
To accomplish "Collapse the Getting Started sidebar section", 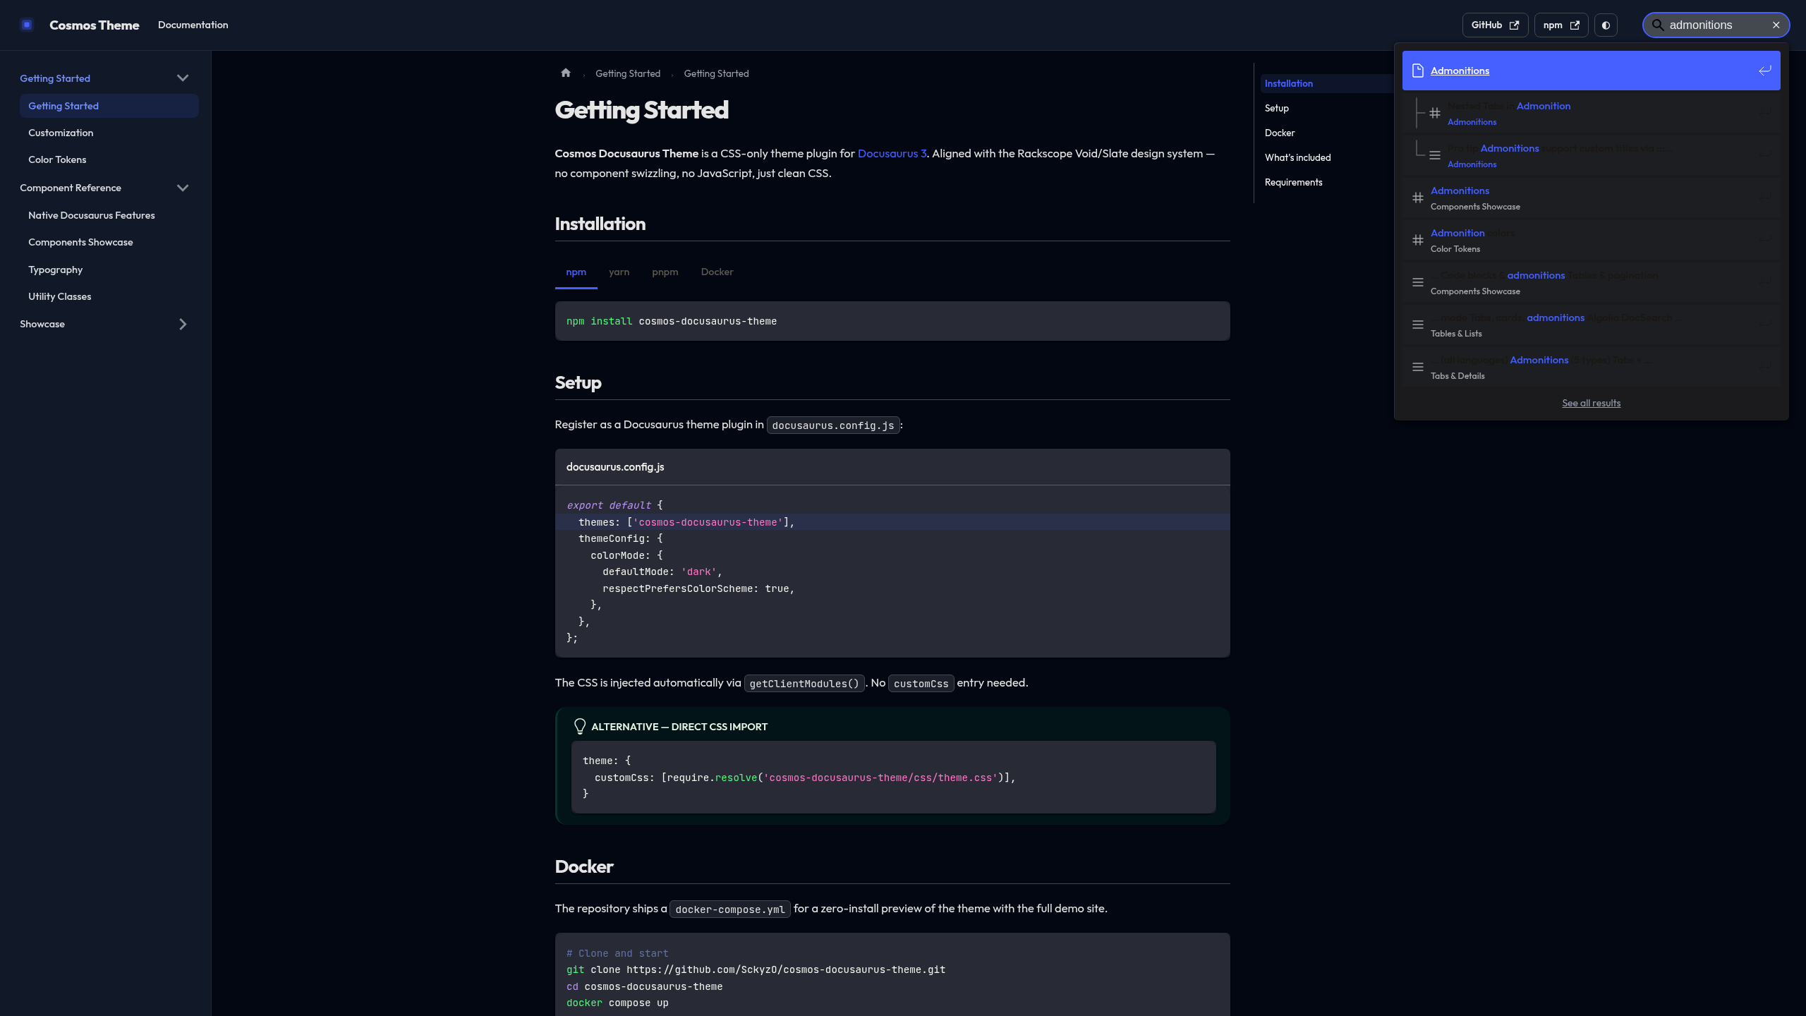I will pyautogui.click(x=183, y=78).
